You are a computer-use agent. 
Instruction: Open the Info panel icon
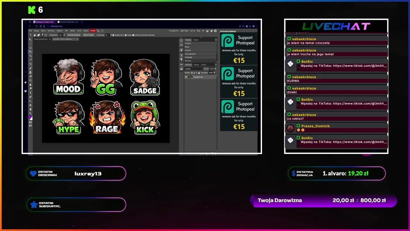[x=181, y=41]
